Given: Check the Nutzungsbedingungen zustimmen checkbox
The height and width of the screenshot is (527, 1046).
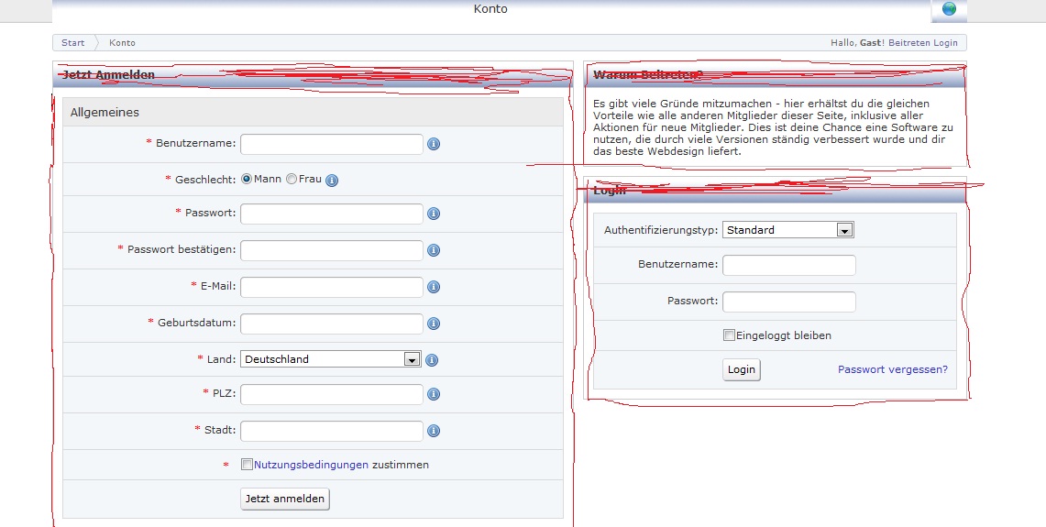Looking at the screenshot, I should pos(247,465).
